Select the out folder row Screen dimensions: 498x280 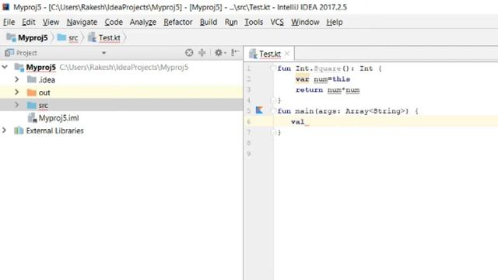pos(121,93)
